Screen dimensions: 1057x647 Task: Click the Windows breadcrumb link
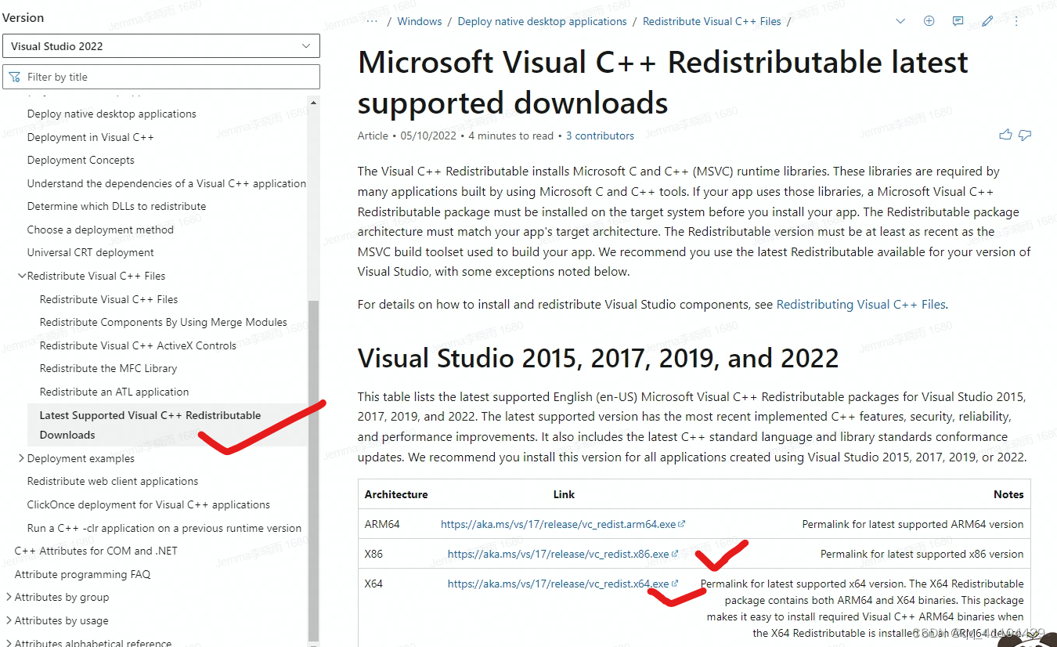pos(420,21)
